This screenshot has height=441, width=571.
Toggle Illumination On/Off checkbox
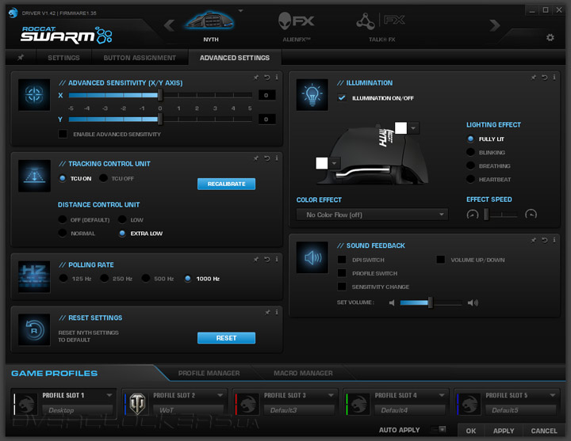[x=342, y=98]
